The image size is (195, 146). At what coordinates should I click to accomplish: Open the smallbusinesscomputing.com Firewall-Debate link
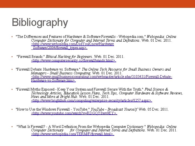click(x=102, y=78)
